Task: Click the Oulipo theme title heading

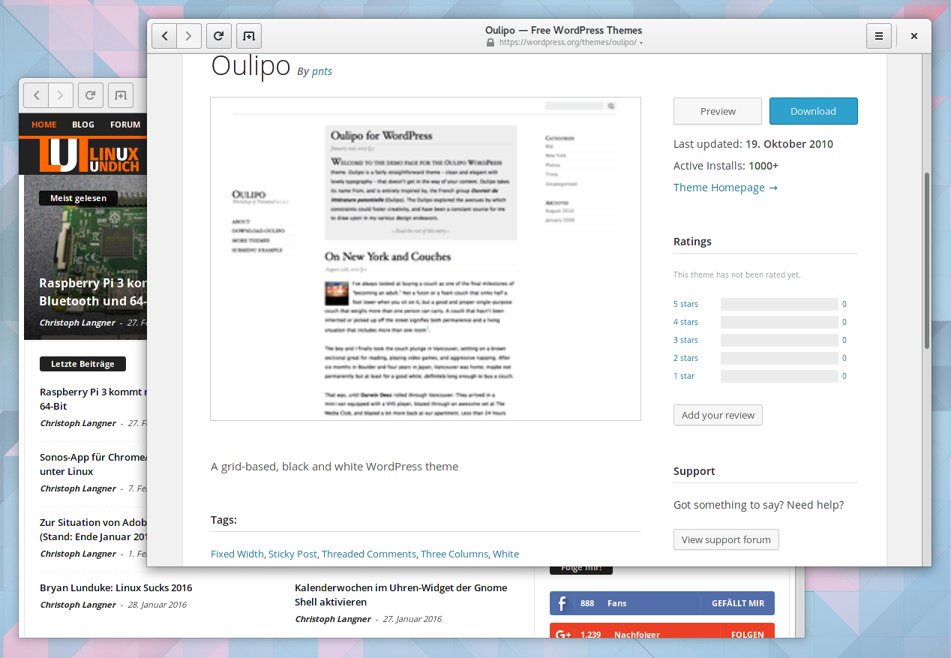Action: [250, 66]
